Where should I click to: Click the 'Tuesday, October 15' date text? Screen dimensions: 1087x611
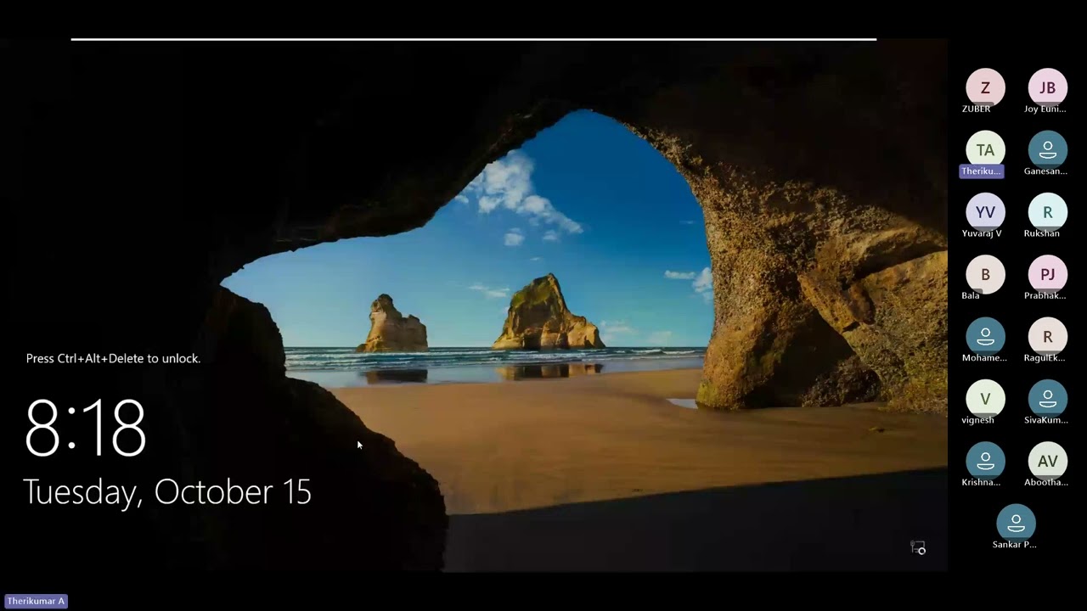pyautogui.click(x=167, y=492)
